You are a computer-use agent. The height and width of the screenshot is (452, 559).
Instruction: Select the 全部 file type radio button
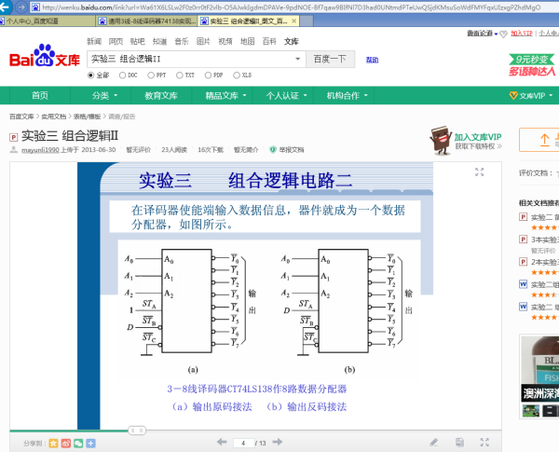click(x=90, y=75)
